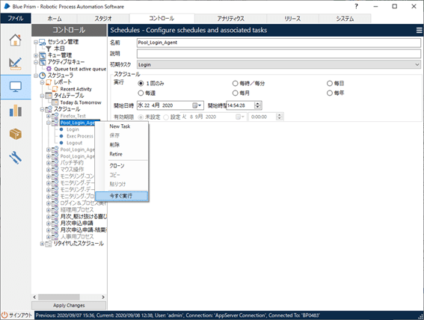This screenshot has width=424, height=320.
Task: Expand the Firefox_Test schedule node
Action: point(49,116)
